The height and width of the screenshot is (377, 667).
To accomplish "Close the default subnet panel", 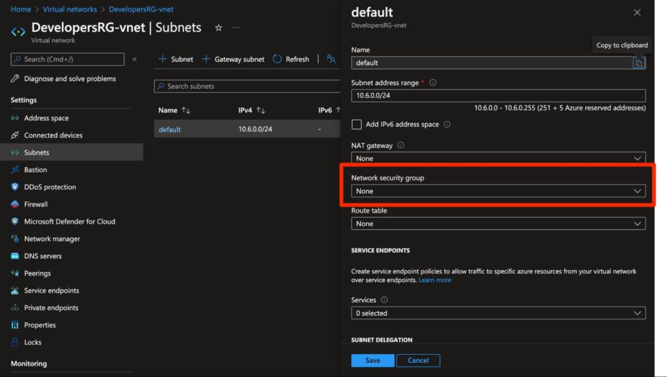I will 637,12.
